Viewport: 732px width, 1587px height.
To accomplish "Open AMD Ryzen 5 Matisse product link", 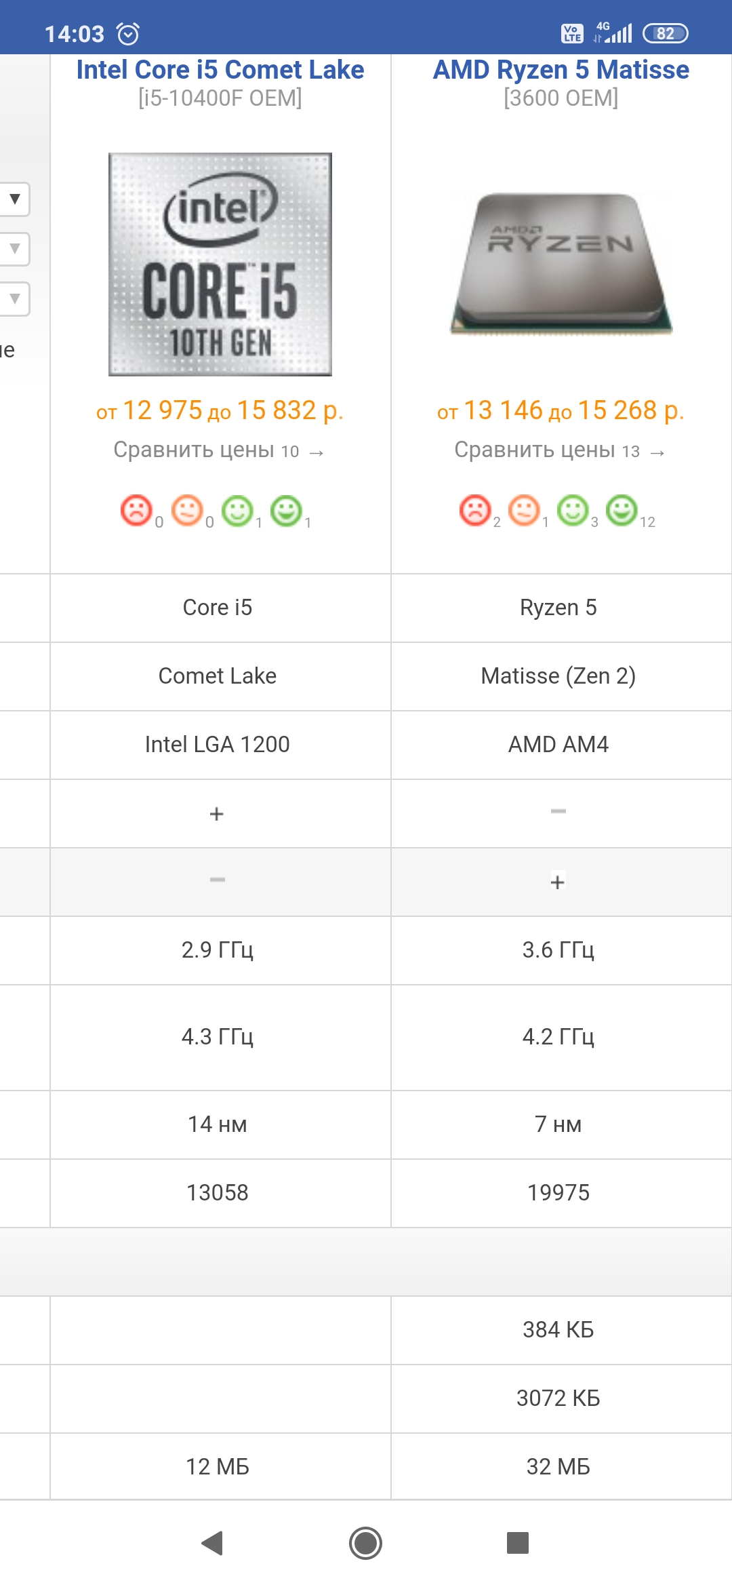I will [x=561, y=70].
